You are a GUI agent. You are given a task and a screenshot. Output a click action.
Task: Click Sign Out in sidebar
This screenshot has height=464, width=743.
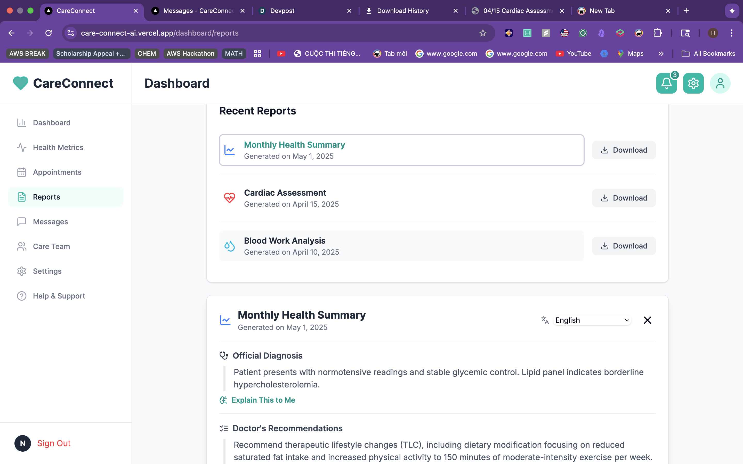(54, 443)
